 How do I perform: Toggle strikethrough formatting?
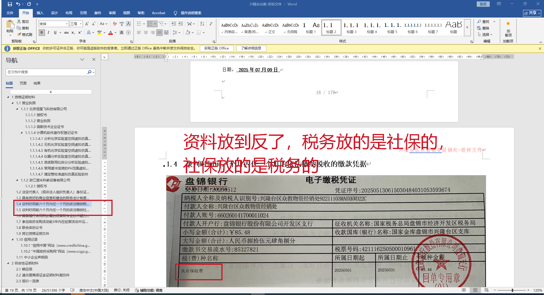(66, 32)
